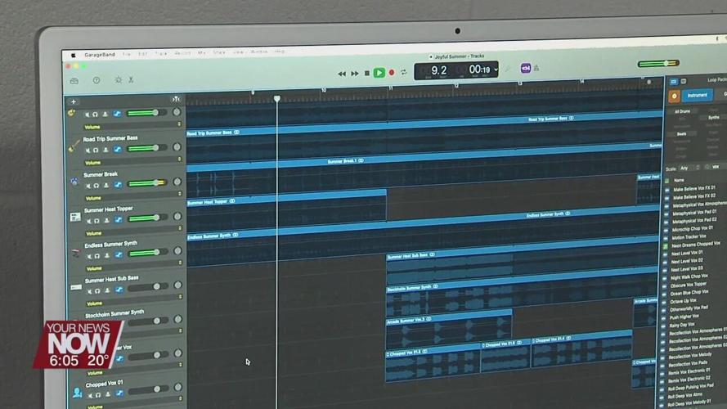Mute the Road Trip Summer Bass track

[x=88, y=151]
